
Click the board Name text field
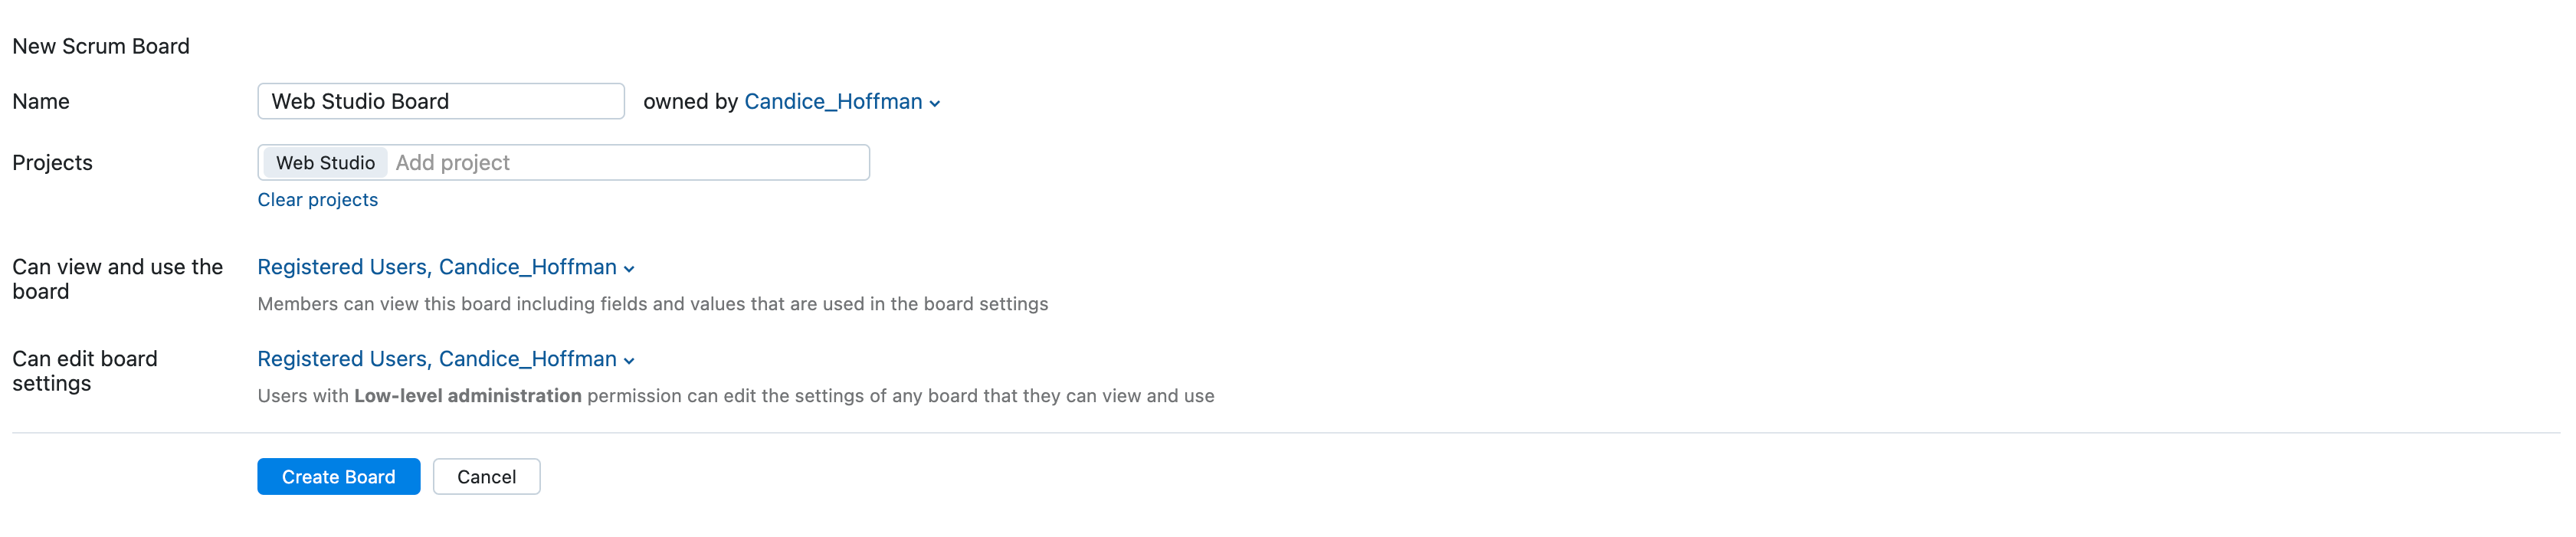[440, 101]
